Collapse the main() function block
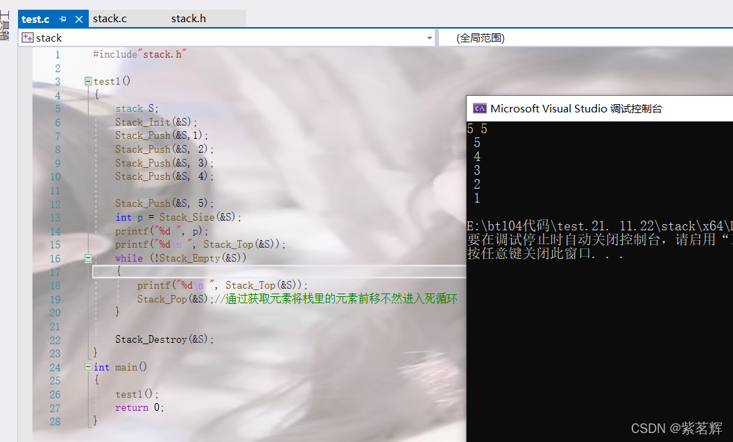This screenshot has height=442, width=733. tap(88, 366)
